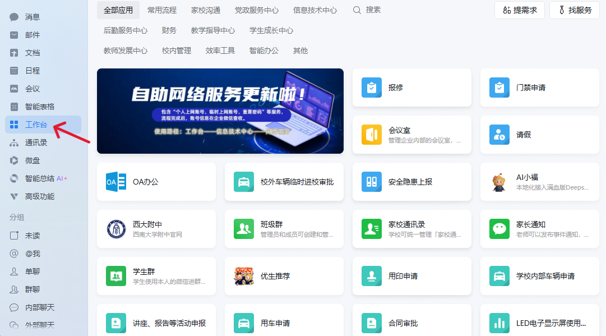Image resolution: width=606 pixels, height=336 pixels.
Task: Click the 西大附中 school logo icon
Action: [x=116, y=229]
